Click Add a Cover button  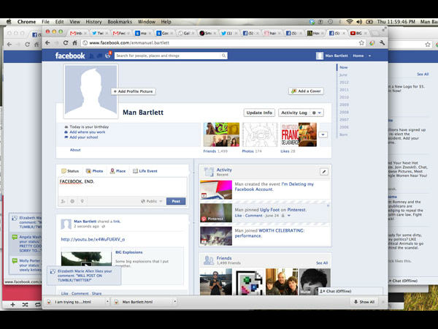(306, 91)
